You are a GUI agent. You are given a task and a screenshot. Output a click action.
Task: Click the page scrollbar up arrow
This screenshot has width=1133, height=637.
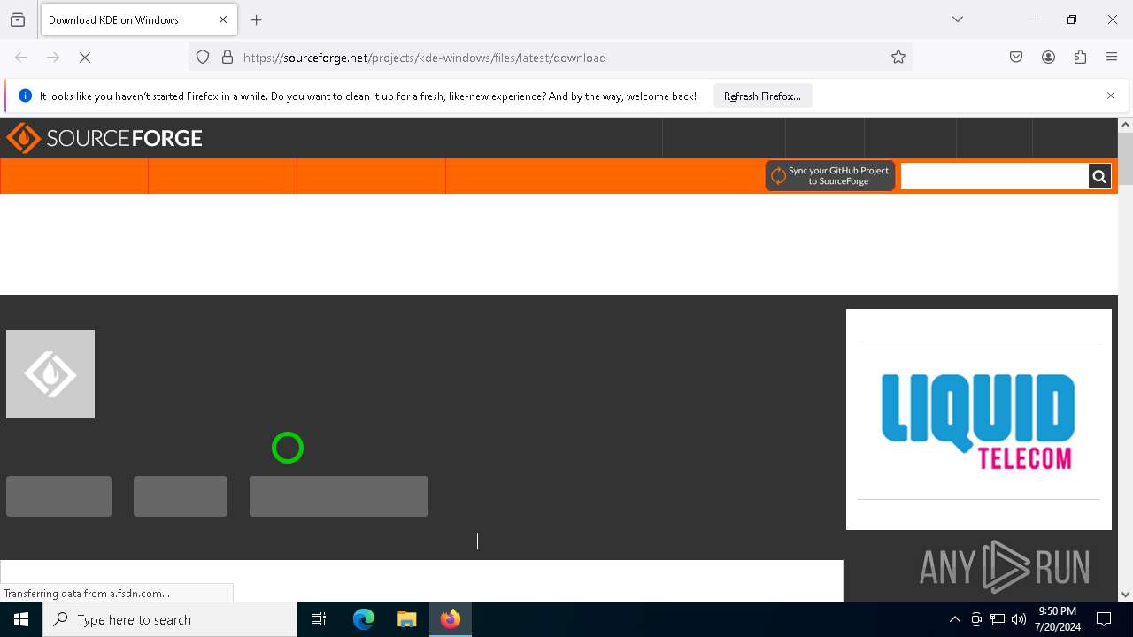(x=1125, y=125)
